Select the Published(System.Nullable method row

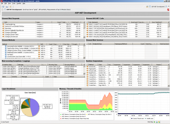coord(42,52)
